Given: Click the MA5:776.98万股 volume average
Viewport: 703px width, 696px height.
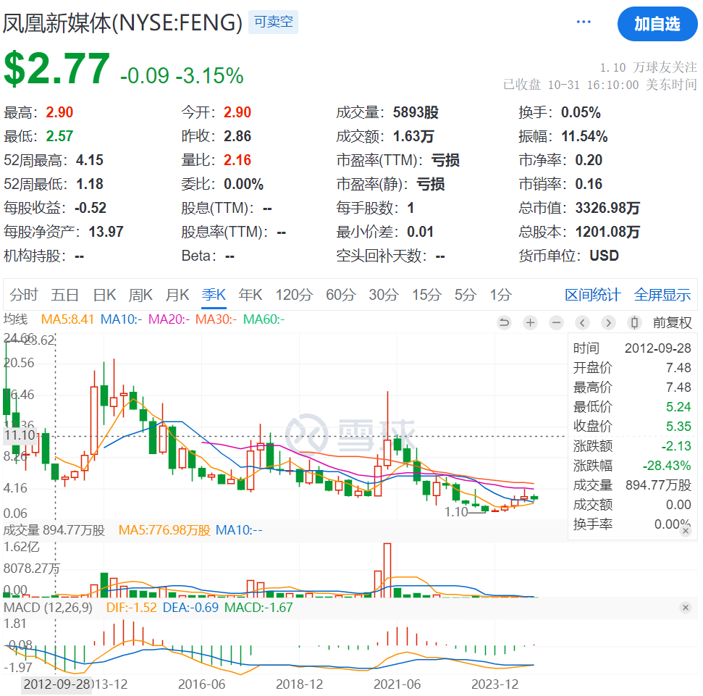Looking at the screenshot, I should pyautogui.click(x=164, y=530).
